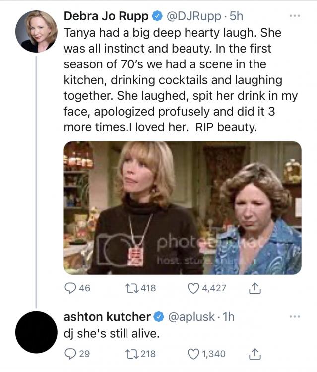Image resolution: width=317 pixels, height=372 pixels.
Task: Open the kitchen scene image
Action: click(x=182, y=207)
